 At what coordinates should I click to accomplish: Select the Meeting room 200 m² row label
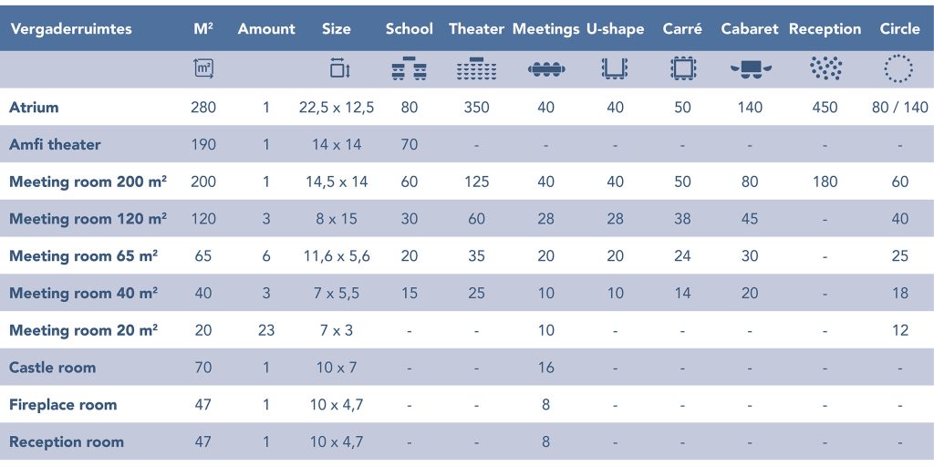(88, 182)
